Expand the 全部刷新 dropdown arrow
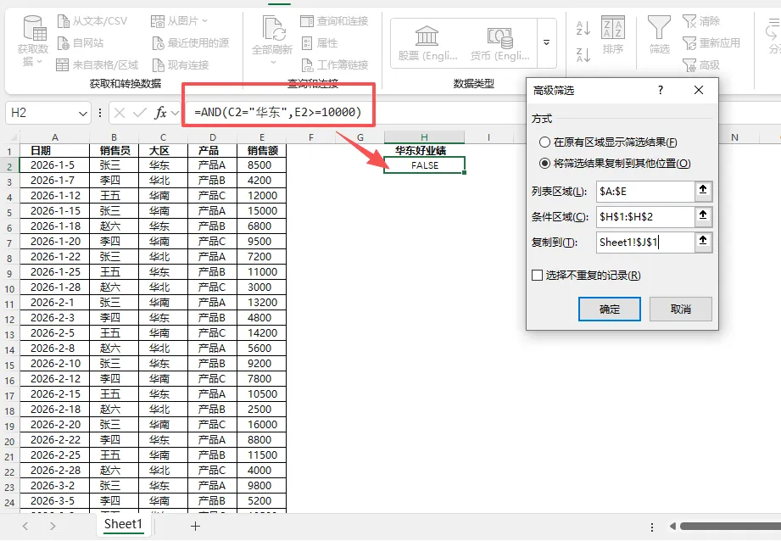This screenshot has width=781, height=541. tap(273, 62)
